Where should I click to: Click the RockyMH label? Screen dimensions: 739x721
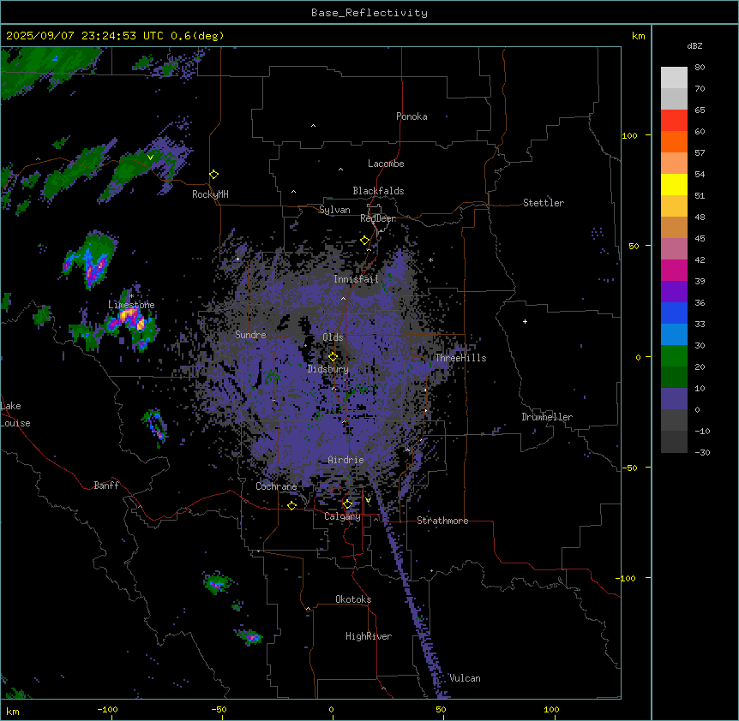click(210, 194)
